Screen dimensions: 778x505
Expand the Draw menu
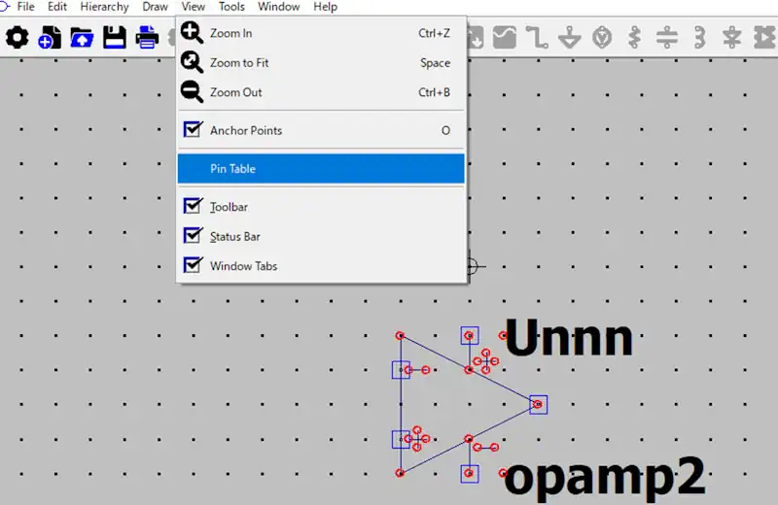[x=155, y=7]
